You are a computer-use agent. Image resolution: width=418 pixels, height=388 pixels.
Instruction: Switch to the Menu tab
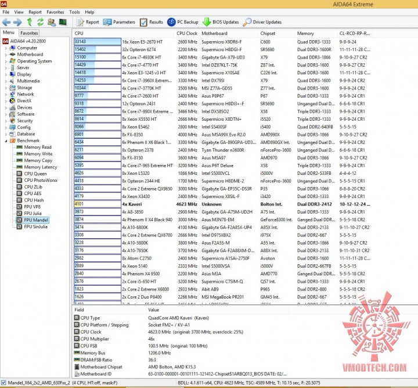tap(9, 33)
